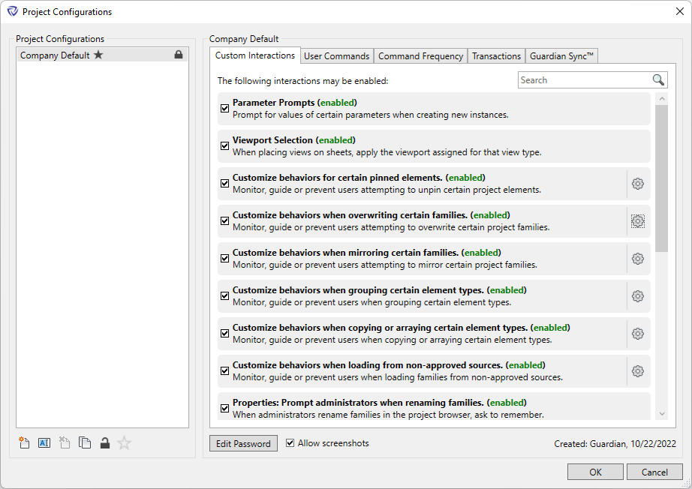
Task: Click the Edit Password button
Action: pos(243,444)
